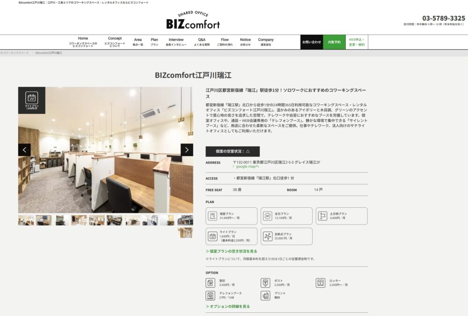
Task: Expand オプションの詳細を見る link
Action: tap(228, 307)
